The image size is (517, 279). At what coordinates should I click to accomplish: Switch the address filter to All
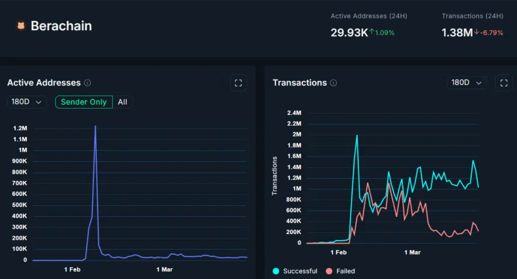[x=122, y=102]
